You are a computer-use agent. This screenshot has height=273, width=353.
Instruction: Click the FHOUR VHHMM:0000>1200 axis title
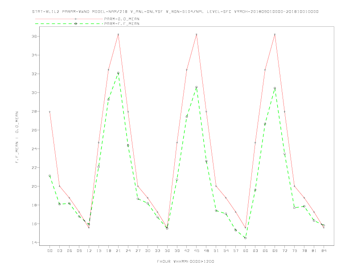coord(185,261)
